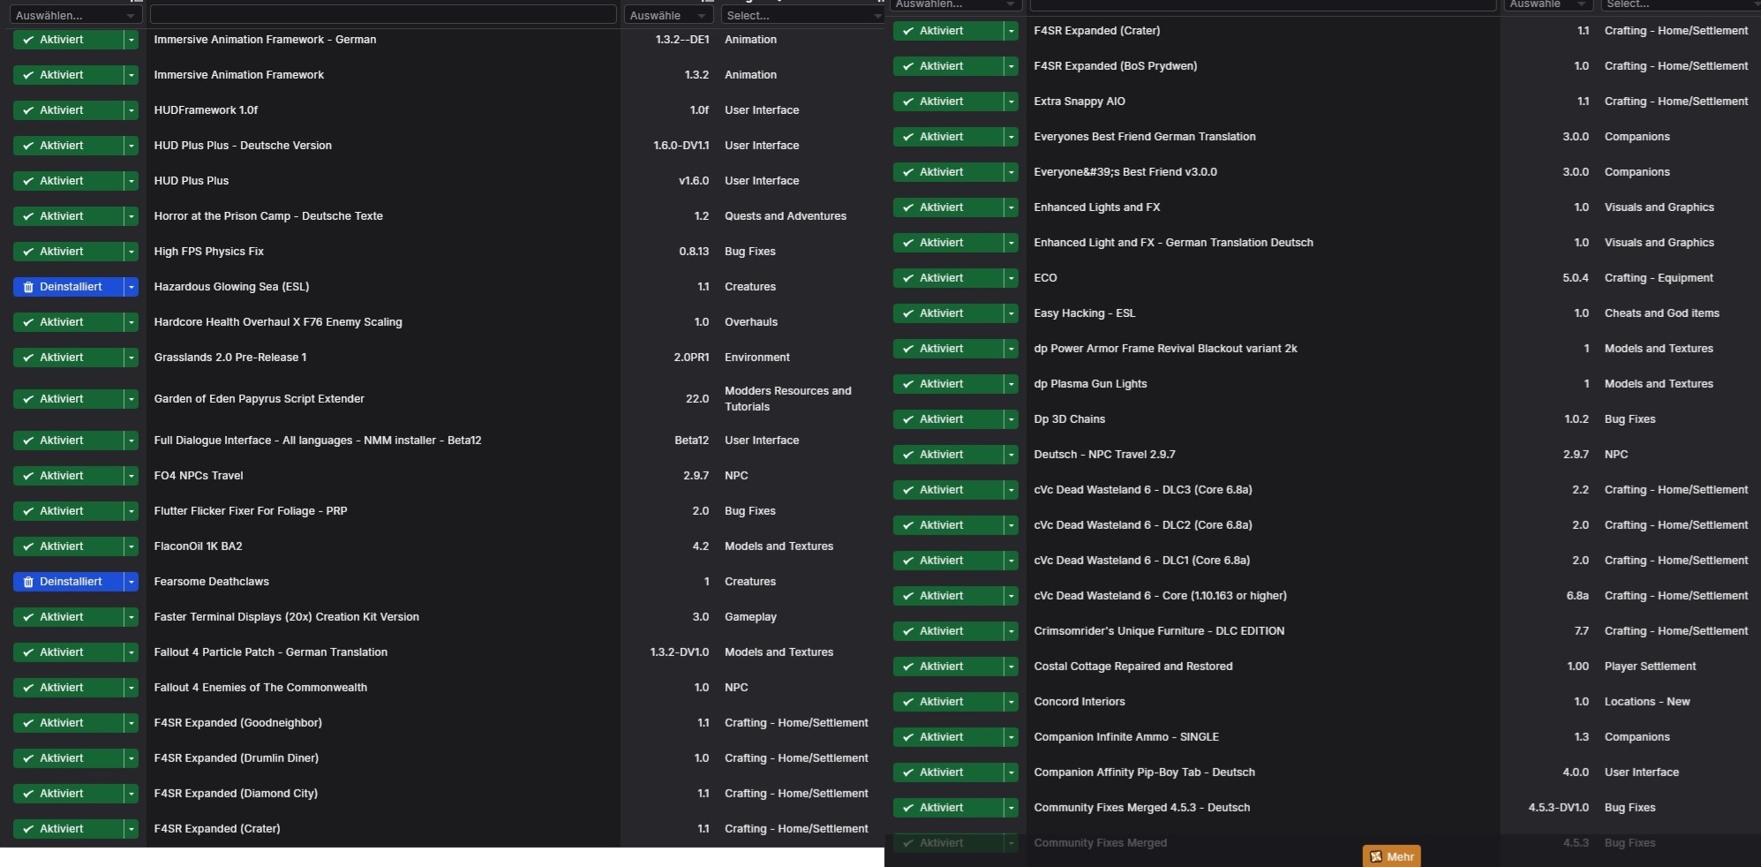
Task: Open the action dropdown for FO4 NPCs Travel
Action: [x=132, y=476]
